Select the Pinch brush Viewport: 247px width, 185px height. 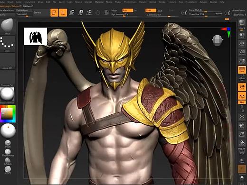[x=8, y=144]
